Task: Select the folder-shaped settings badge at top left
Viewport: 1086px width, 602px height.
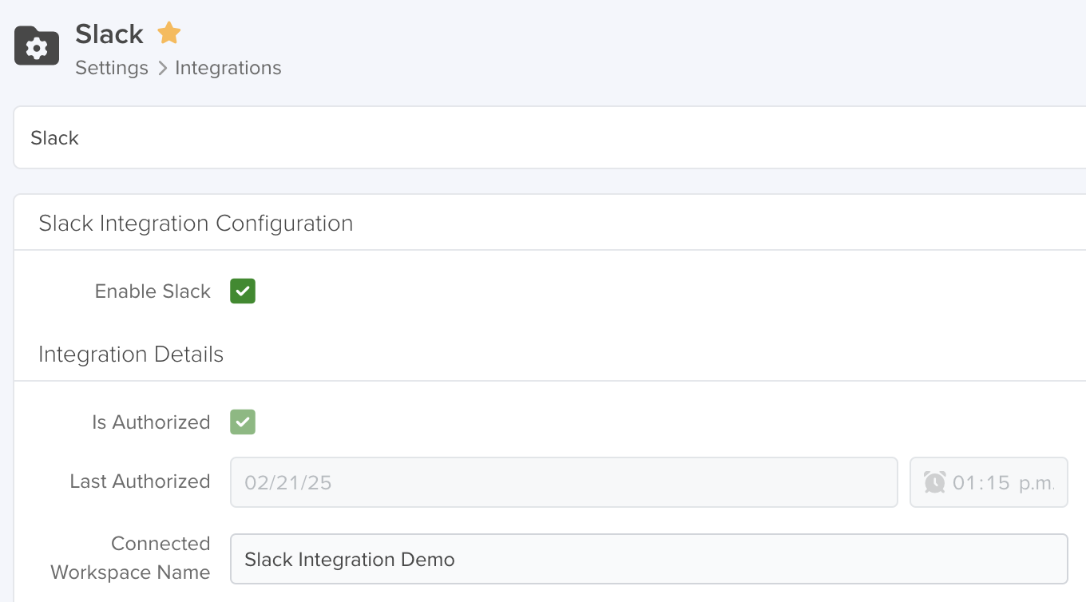Action: (37, 46)
